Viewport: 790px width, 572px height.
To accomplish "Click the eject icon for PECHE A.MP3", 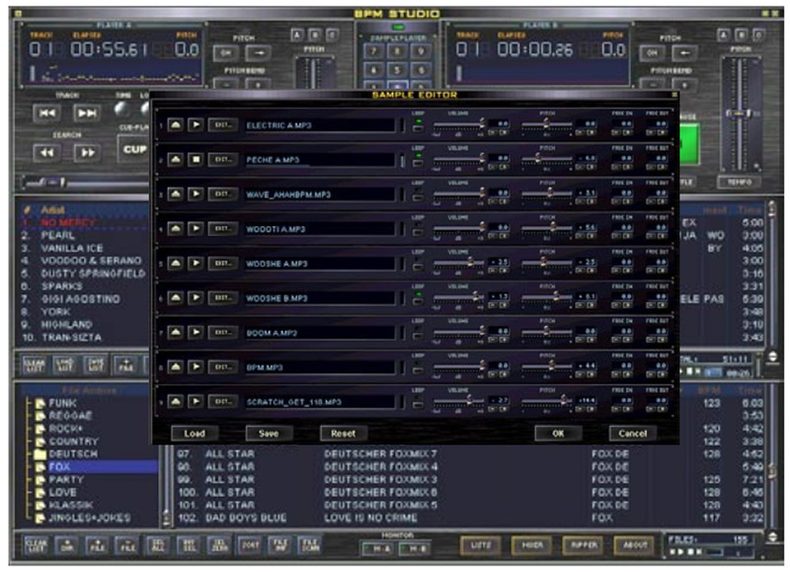I will [x=175, y=159].
